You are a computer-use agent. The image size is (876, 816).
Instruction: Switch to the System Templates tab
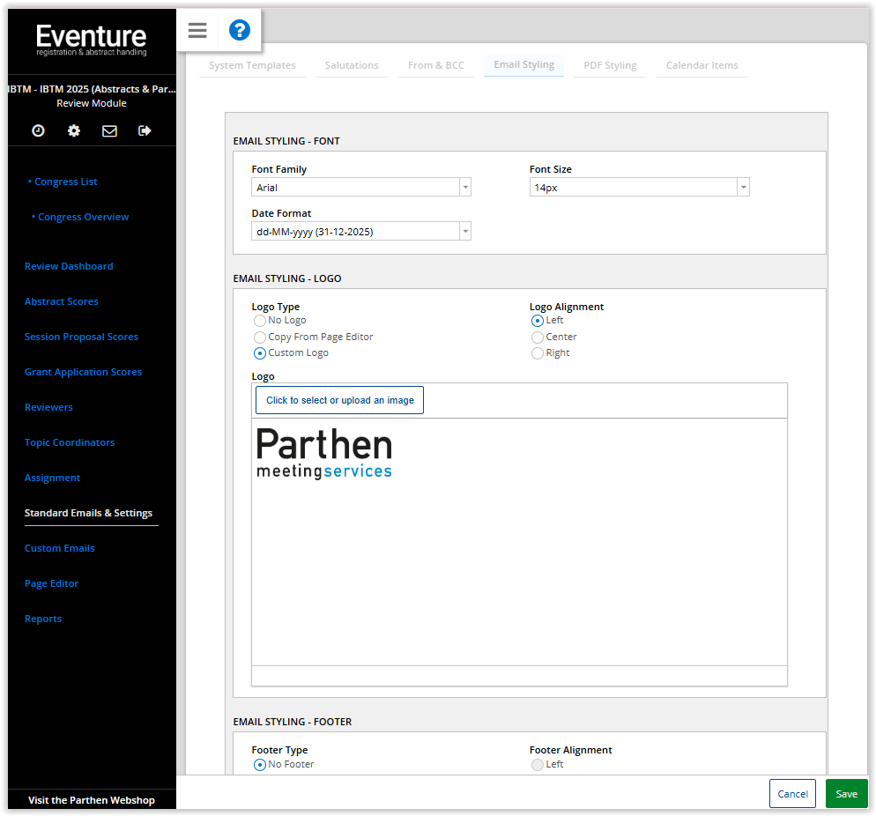[253, 65]
